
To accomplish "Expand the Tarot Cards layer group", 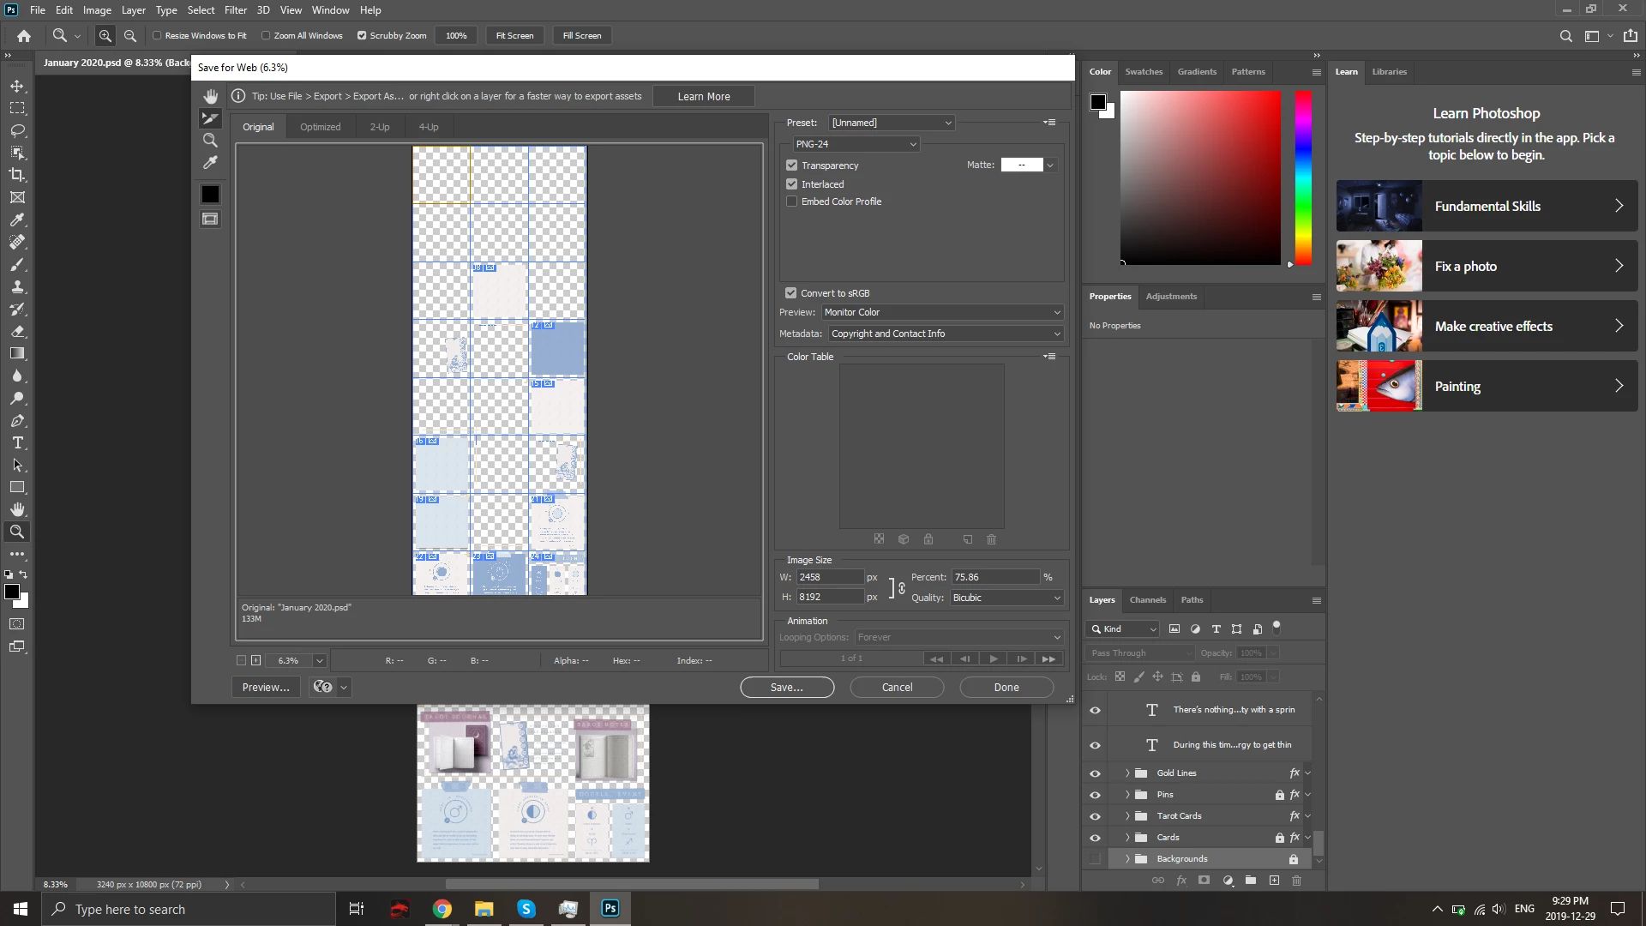I will tap(1127, 816).
